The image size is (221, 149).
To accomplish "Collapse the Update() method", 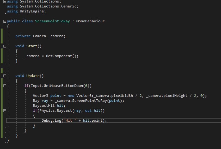I will pos(5,76).
